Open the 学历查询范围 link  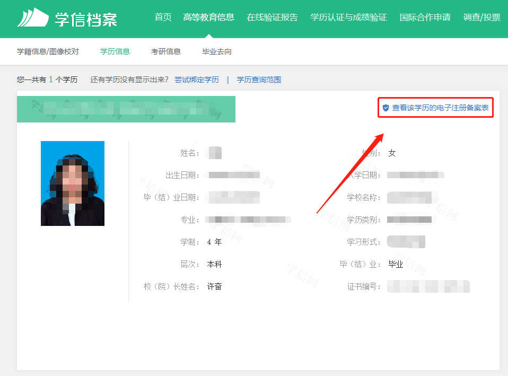(259, 80)
